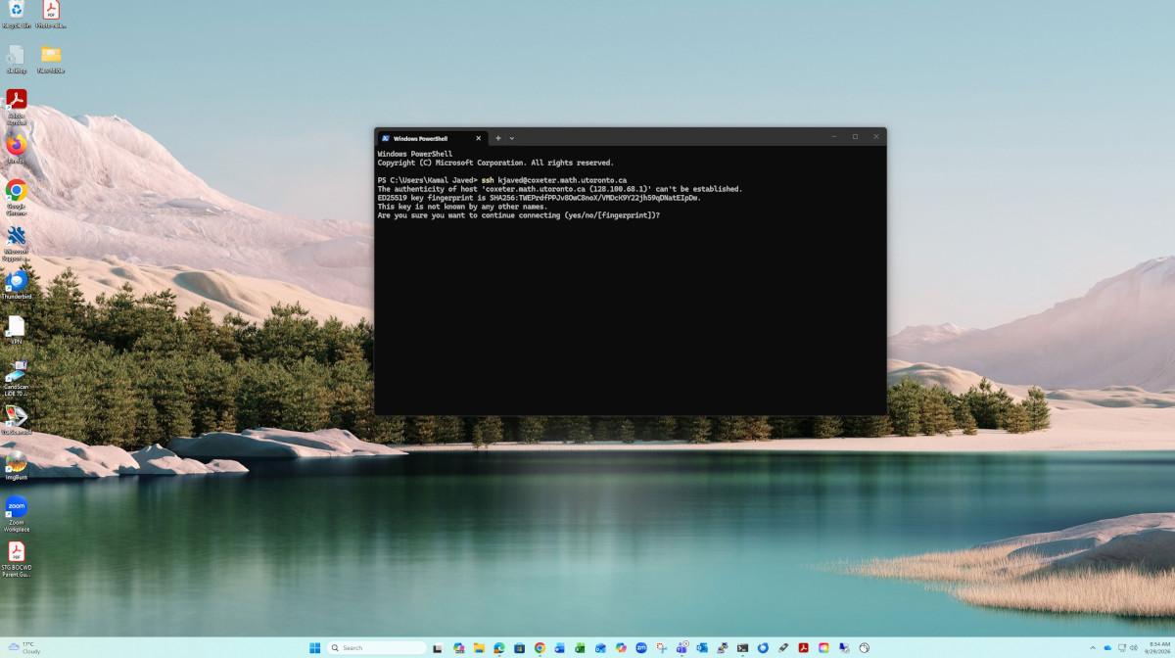The image size is (1175, 658).
Task: Minimize the PowerShell window
Action: 833,137
